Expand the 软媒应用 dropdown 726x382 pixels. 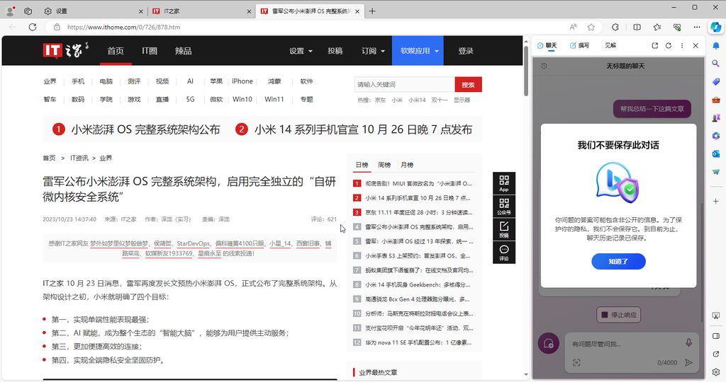point(418,51)
